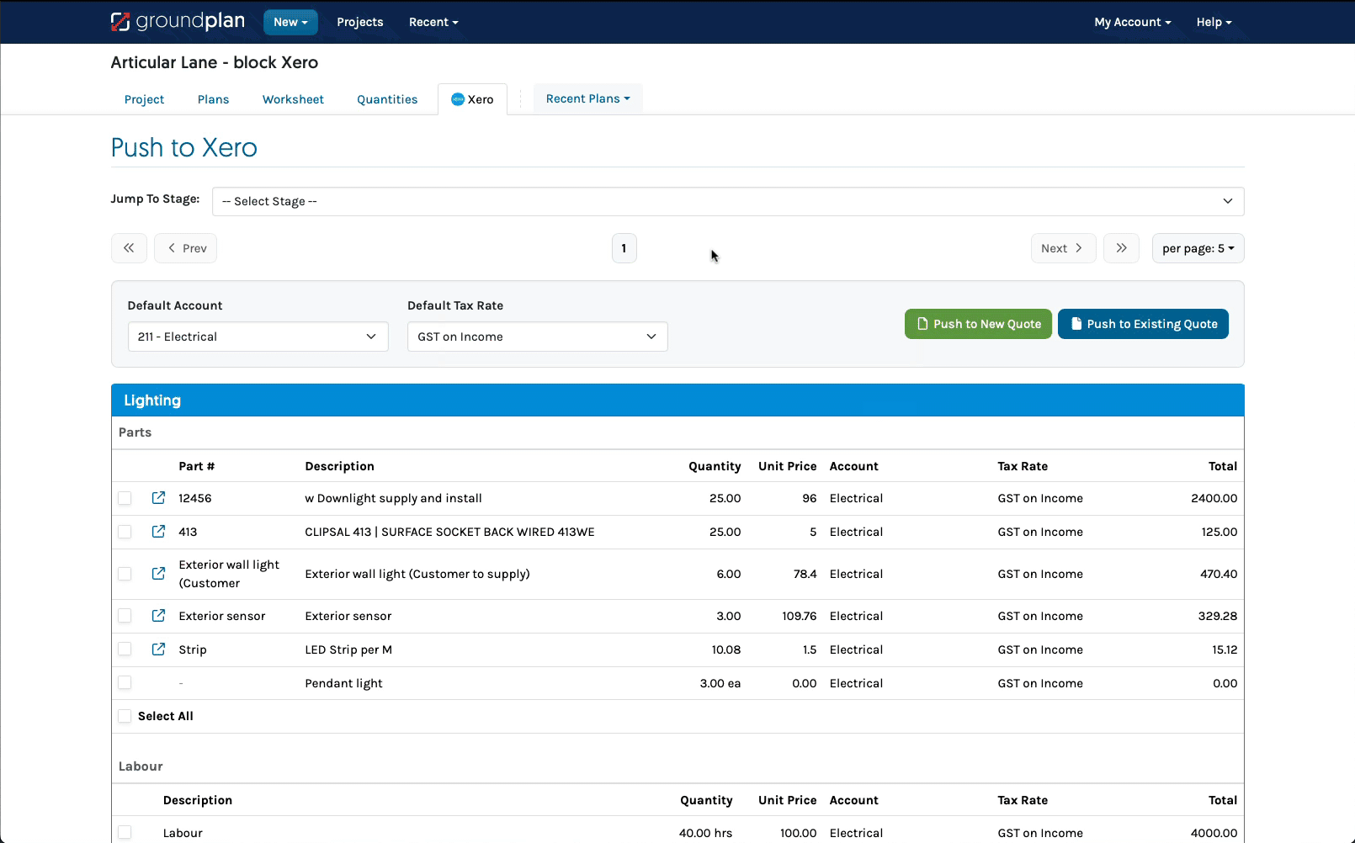Open the per page: 5 dropdown
Screen dimensions: 1355x843
click(1198, 247)
